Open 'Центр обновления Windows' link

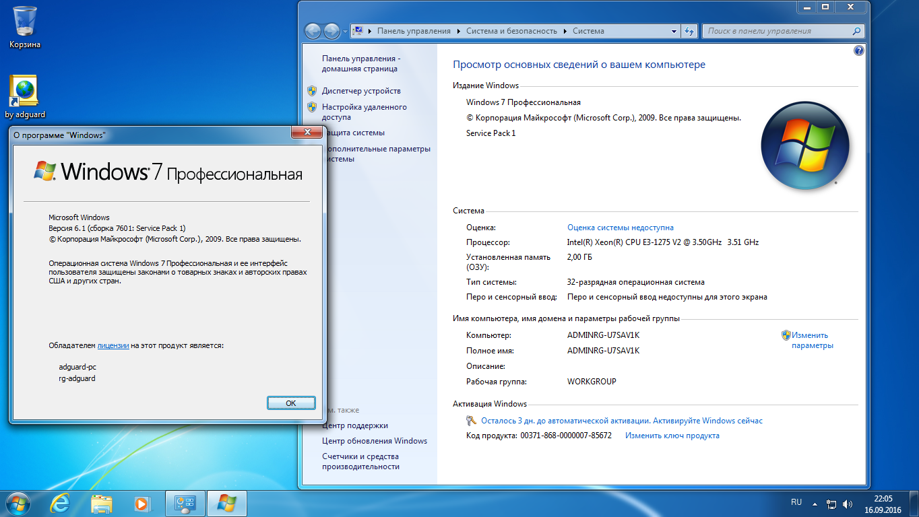pyautogui.click(x=375, y=441)
